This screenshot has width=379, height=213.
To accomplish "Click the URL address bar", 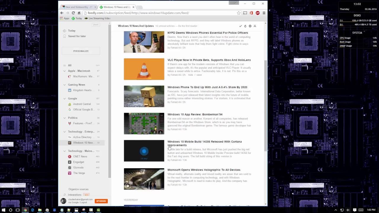I will 160,13.
